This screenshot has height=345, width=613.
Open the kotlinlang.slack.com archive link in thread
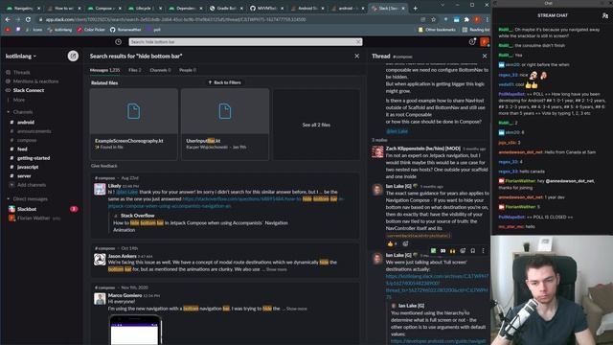(437, 287)
